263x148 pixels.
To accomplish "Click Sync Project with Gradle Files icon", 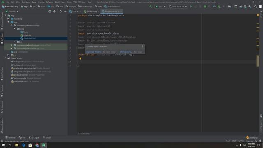I will pos(240,7).
